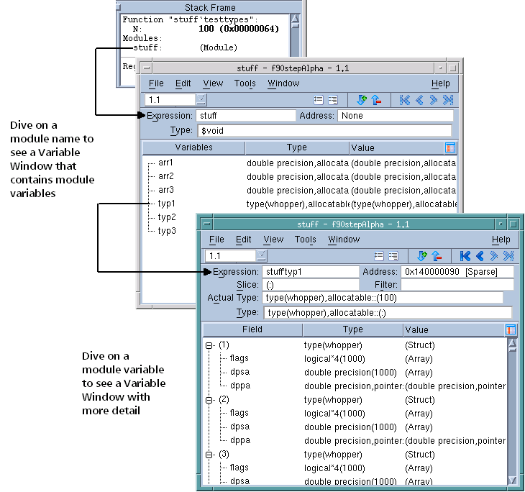Click expand-all list icon in front window toolbar

tap(393, 255)
